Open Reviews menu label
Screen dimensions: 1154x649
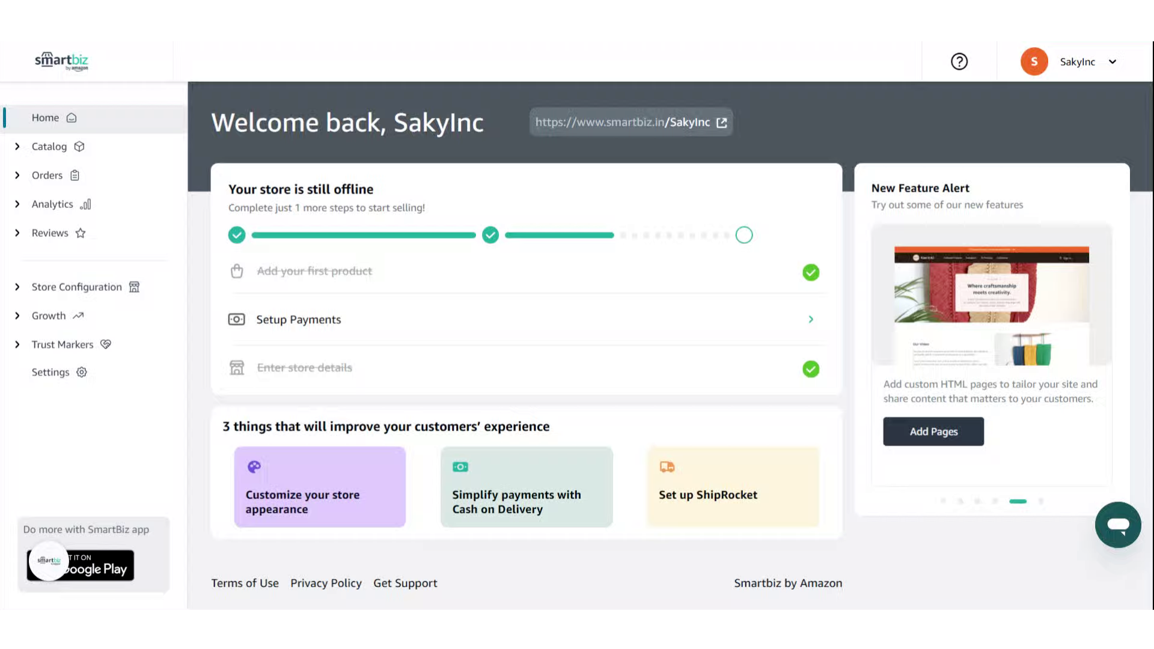pyautogui.click(x=50, y=233)
